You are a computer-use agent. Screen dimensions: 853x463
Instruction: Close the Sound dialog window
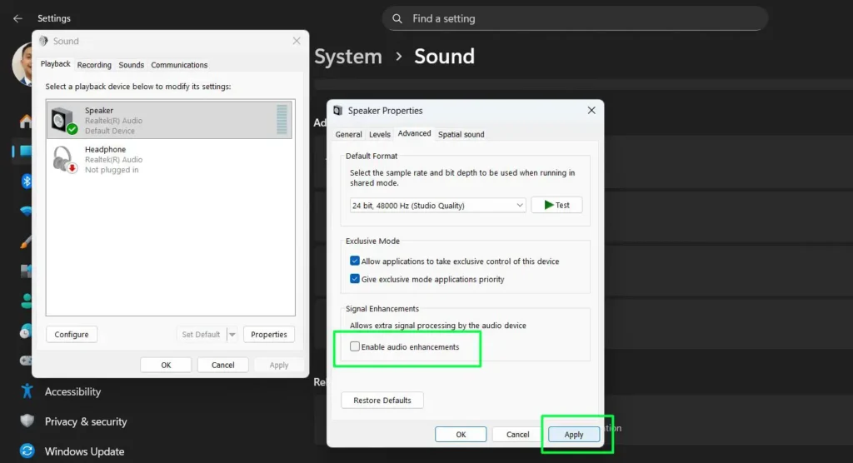point(297,41)
